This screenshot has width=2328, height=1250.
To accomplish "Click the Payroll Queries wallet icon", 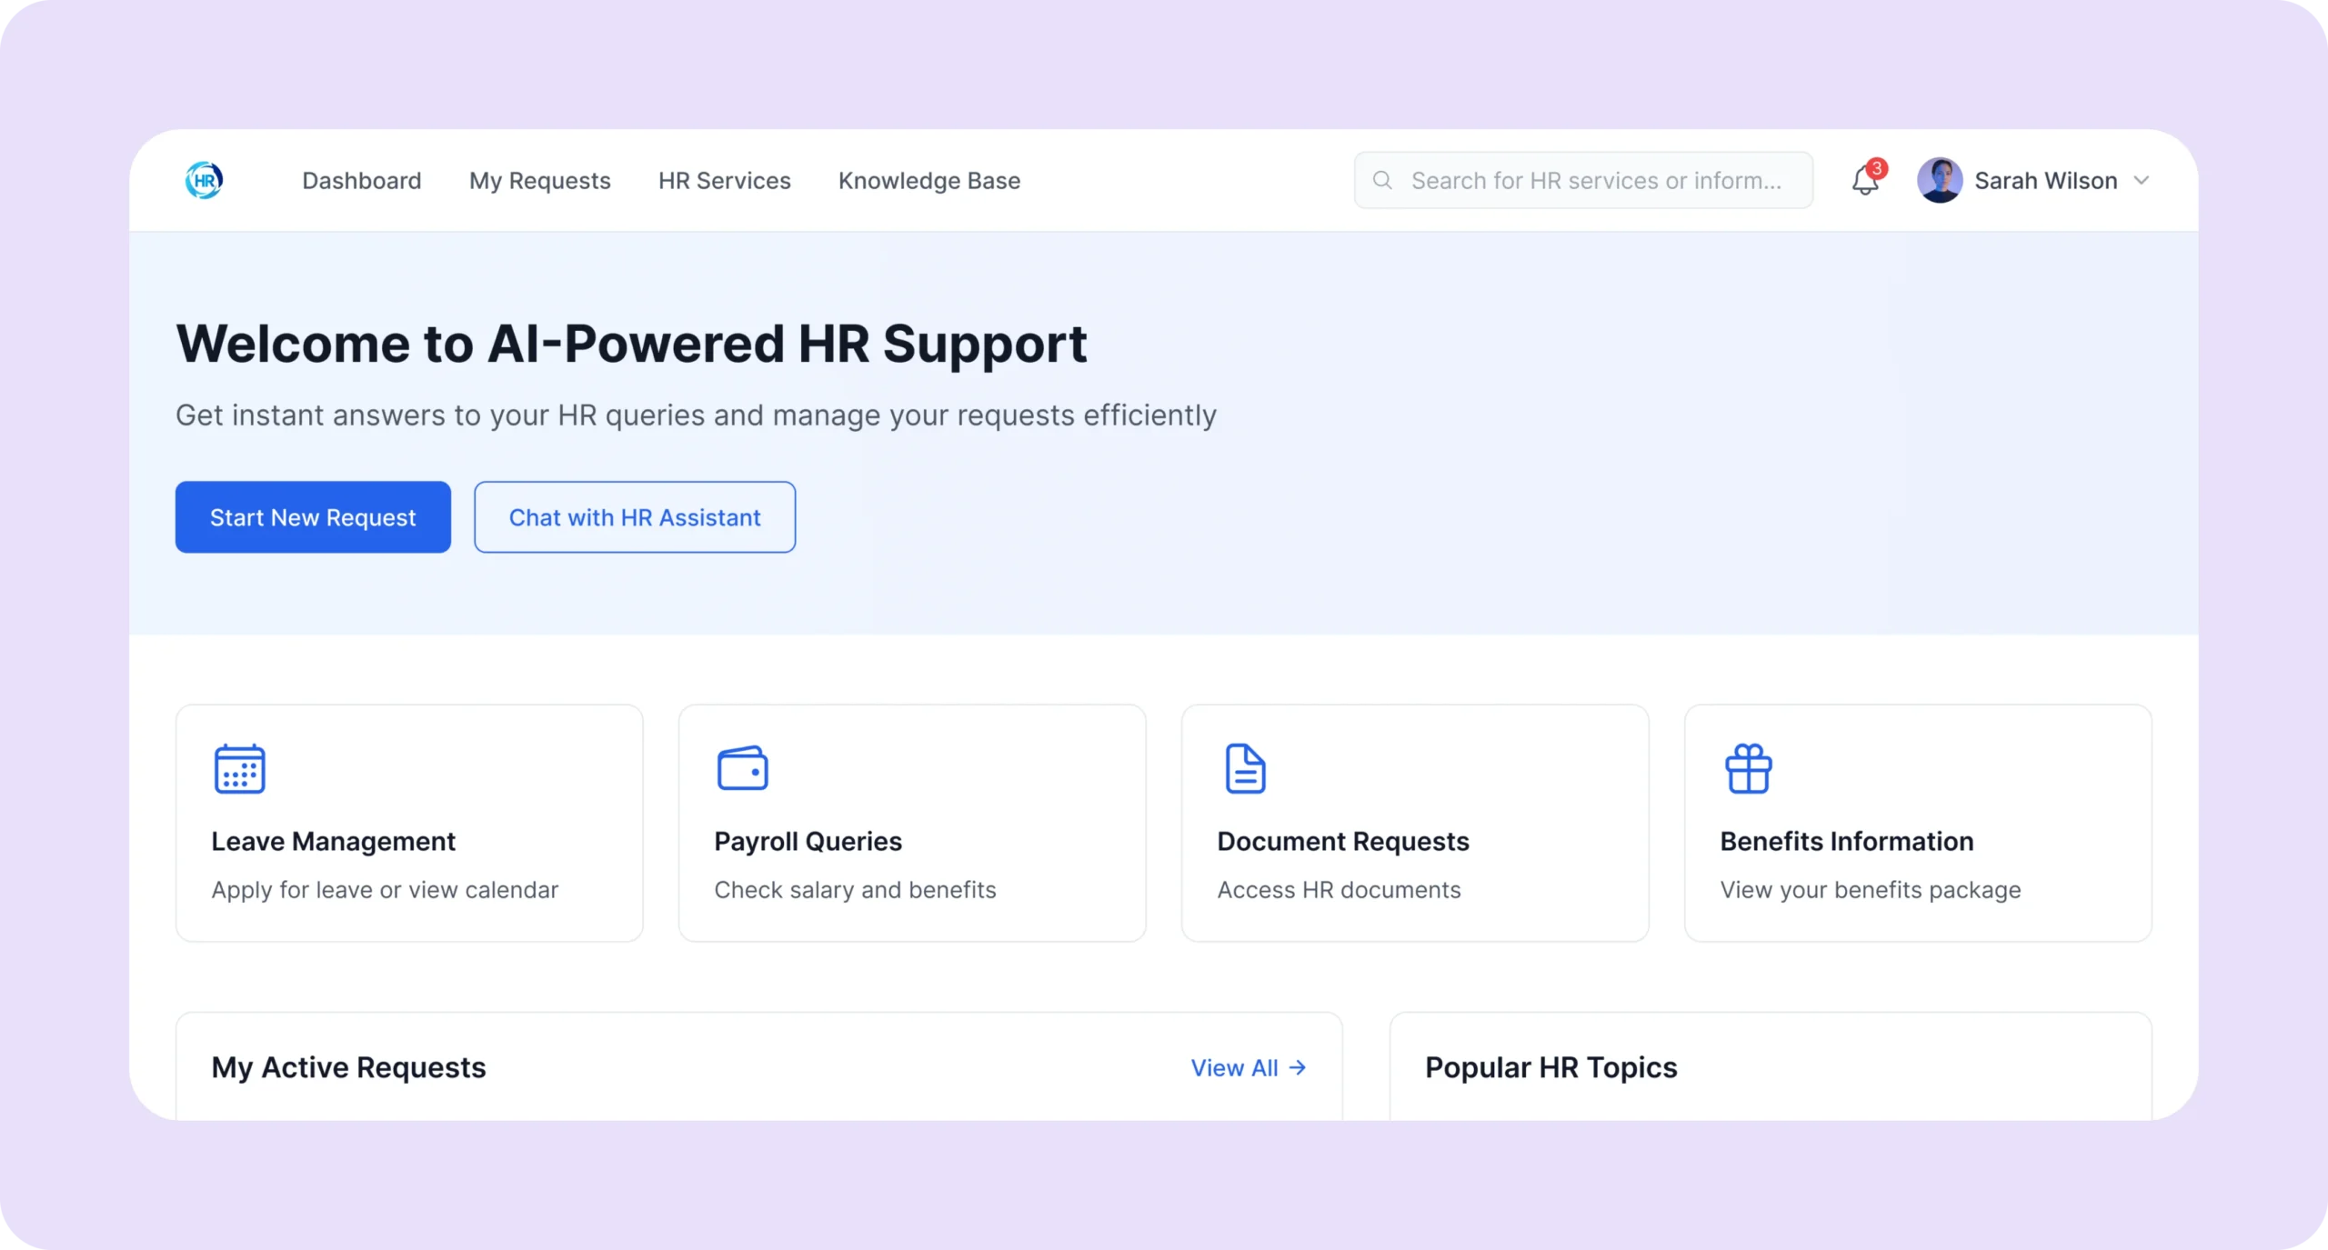I will (742, 769).
